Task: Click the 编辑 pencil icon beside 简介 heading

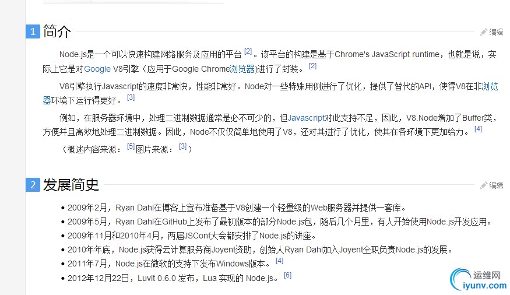Action: pos(484,32)
